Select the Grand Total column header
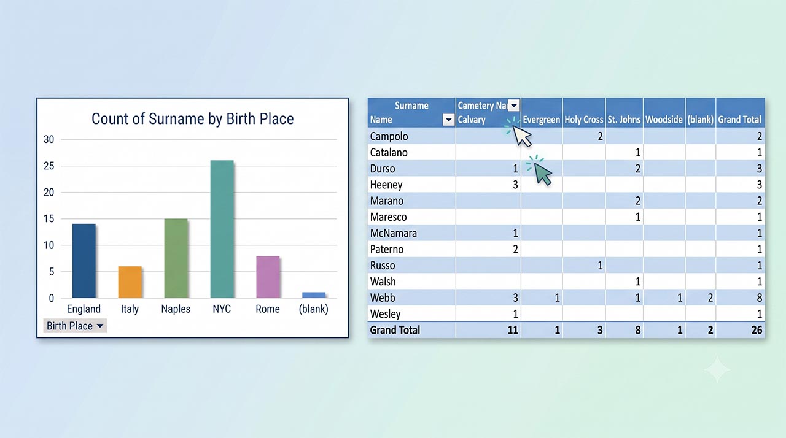Viewport: 786px width, 438px height. (x=740, y=120)
